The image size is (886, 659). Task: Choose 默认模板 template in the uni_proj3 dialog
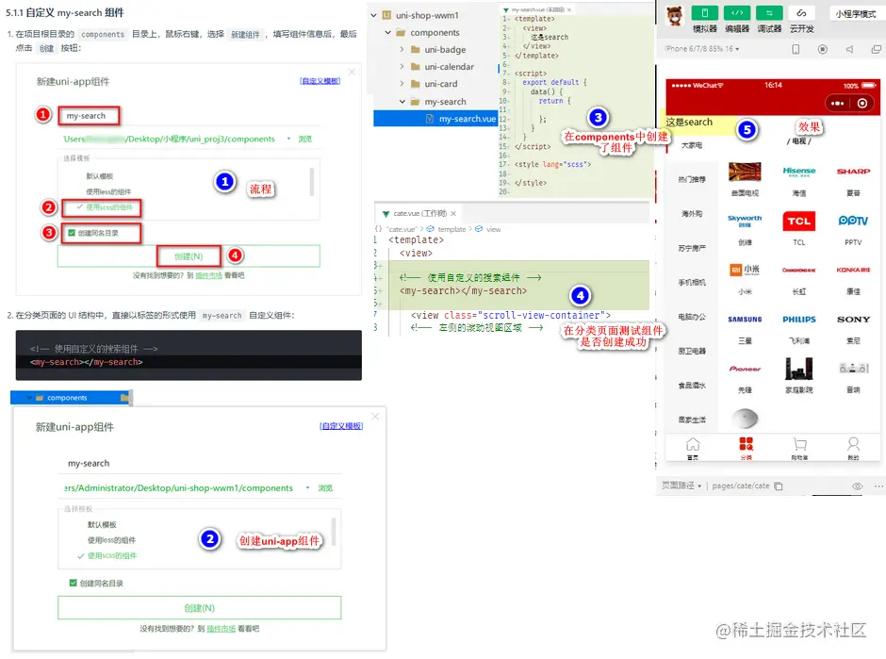100,176
